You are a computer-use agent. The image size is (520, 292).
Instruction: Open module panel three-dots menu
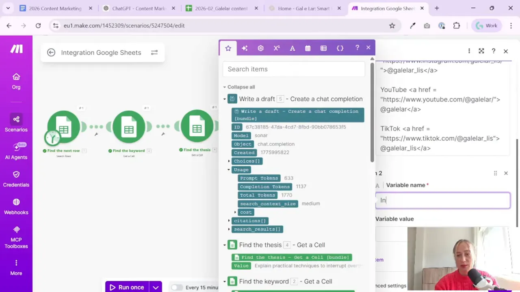point(469,51)
